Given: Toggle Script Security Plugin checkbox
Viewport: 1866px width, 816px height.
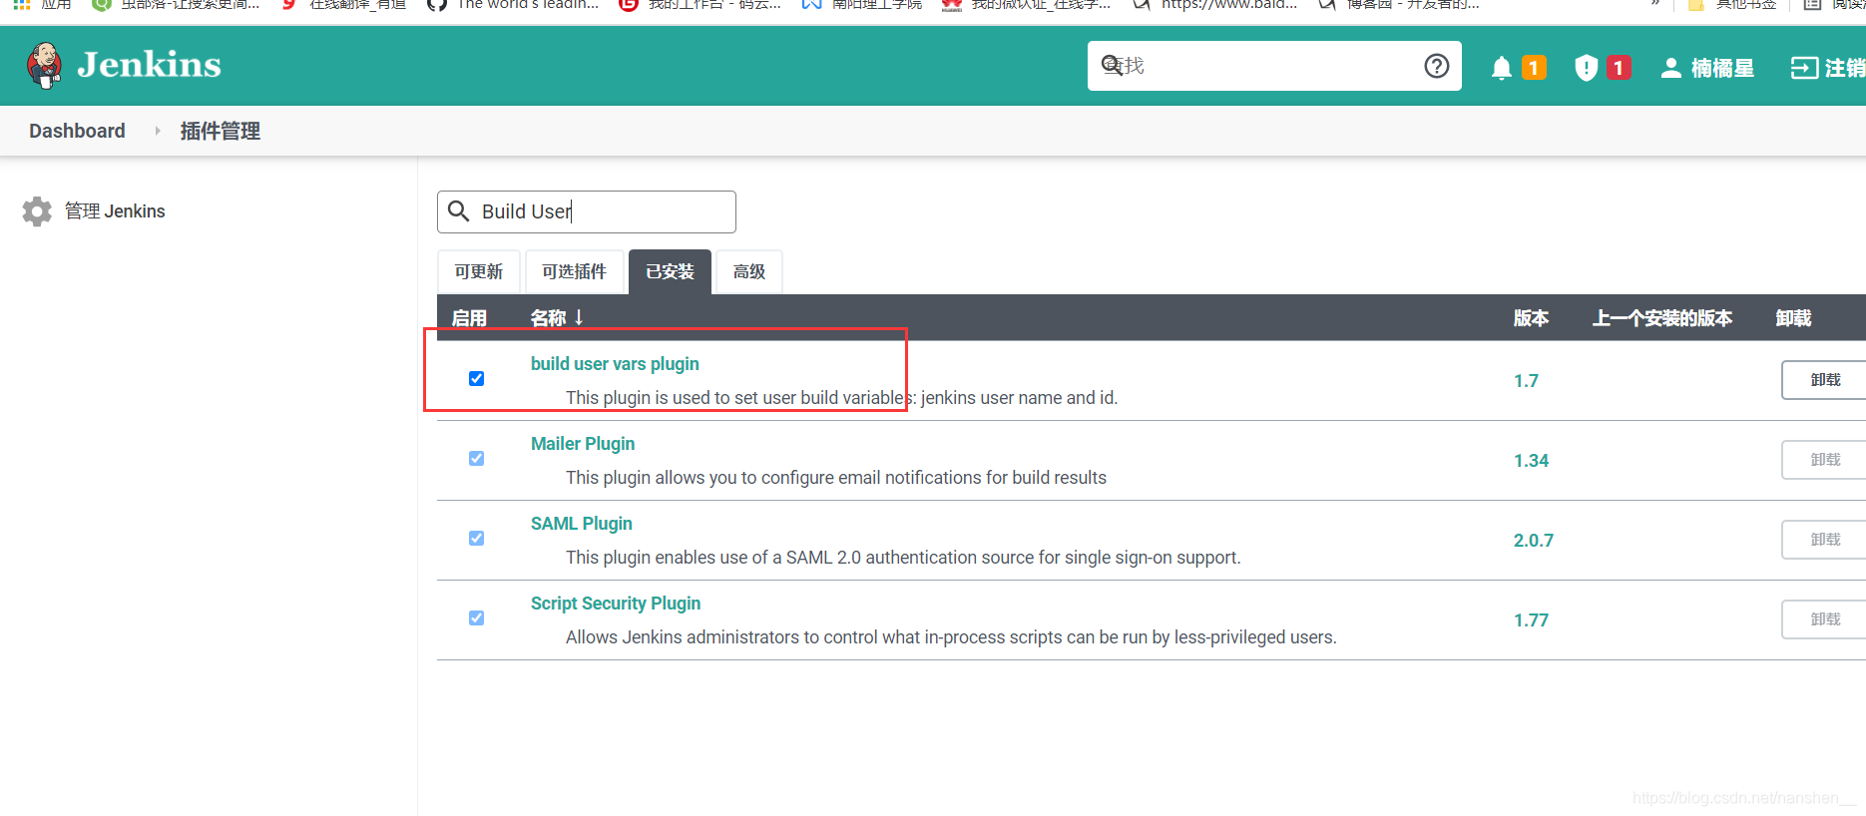Looking at the screenshot, I should click(477, 617).
